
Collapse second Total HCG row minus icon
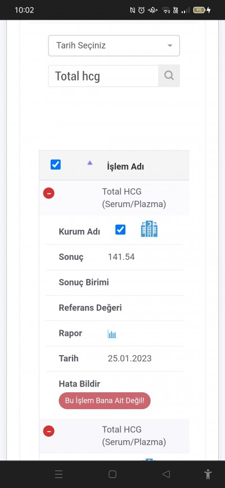coord(49,431)
